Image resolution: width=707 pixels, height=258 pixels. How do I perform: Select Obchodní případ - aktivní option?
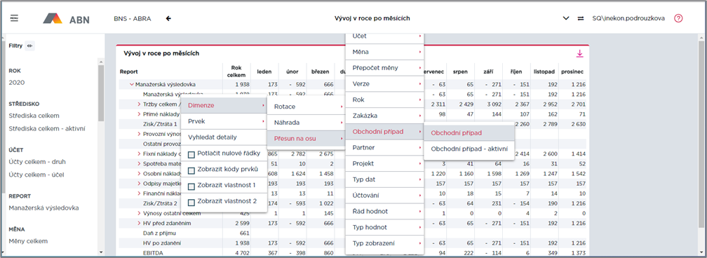[x=469, y=149]
